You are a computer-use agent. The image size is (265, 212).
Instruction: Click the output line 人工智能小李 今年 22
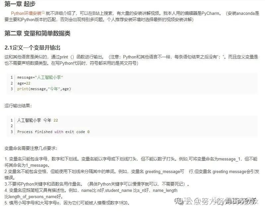37,120
